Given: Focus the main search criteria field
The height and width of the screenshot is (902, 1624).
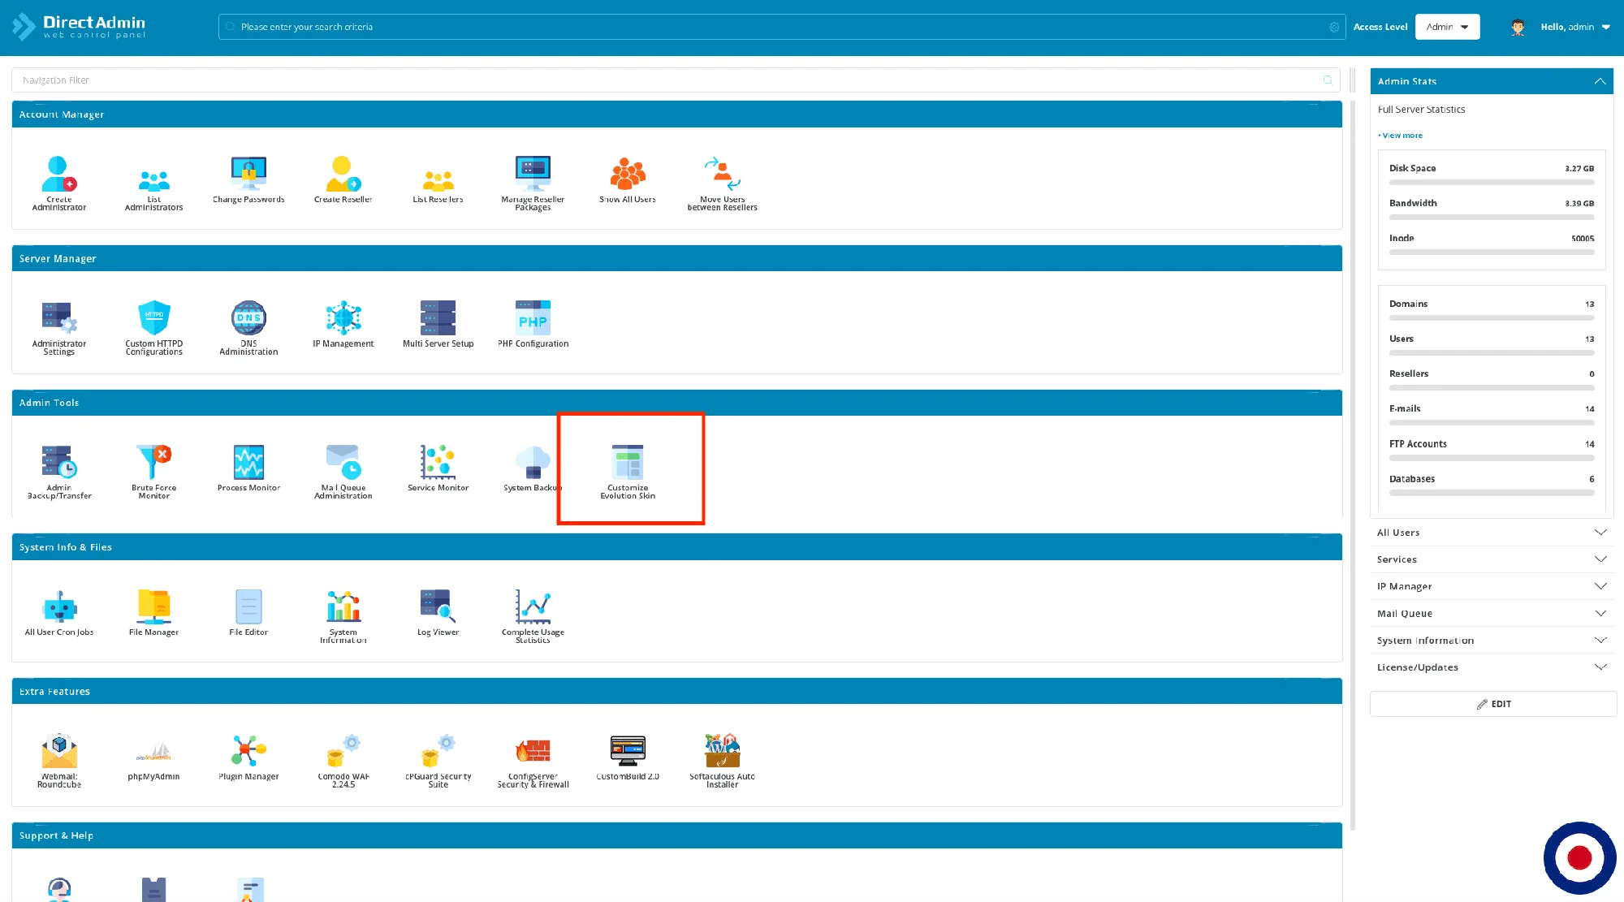Looking at the screenshot, I should (781, 27).
